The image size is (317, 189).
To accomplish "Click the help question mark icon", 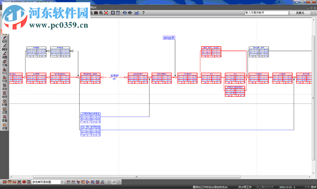I will click(x=144, y=13).
